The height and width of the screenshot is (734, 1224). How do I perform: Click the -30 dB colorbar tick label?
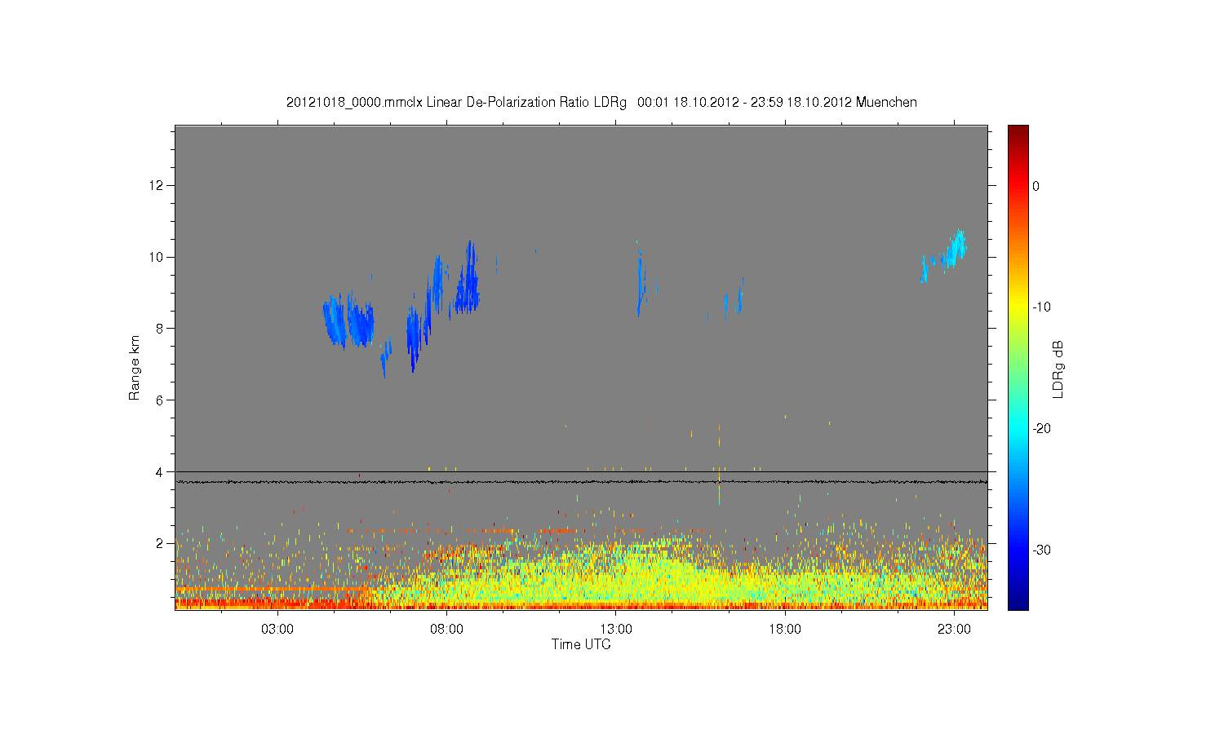pyautogui.click(x=1041, y=550)
